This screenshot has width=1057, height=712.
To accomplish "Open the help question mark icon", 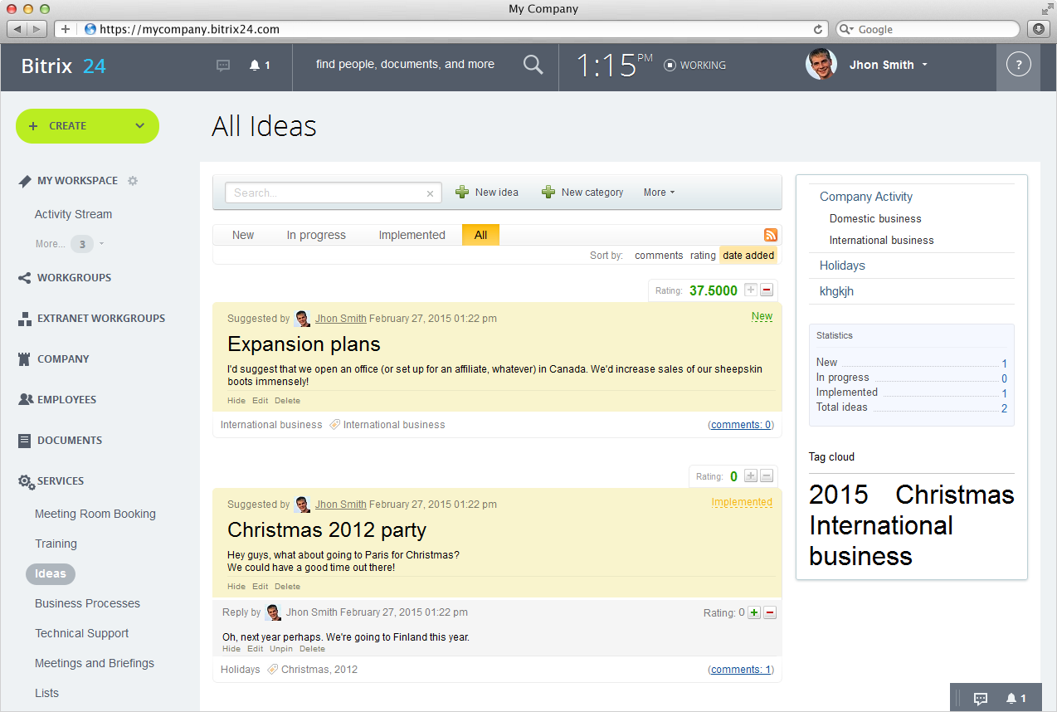I will pos(1018,65).
